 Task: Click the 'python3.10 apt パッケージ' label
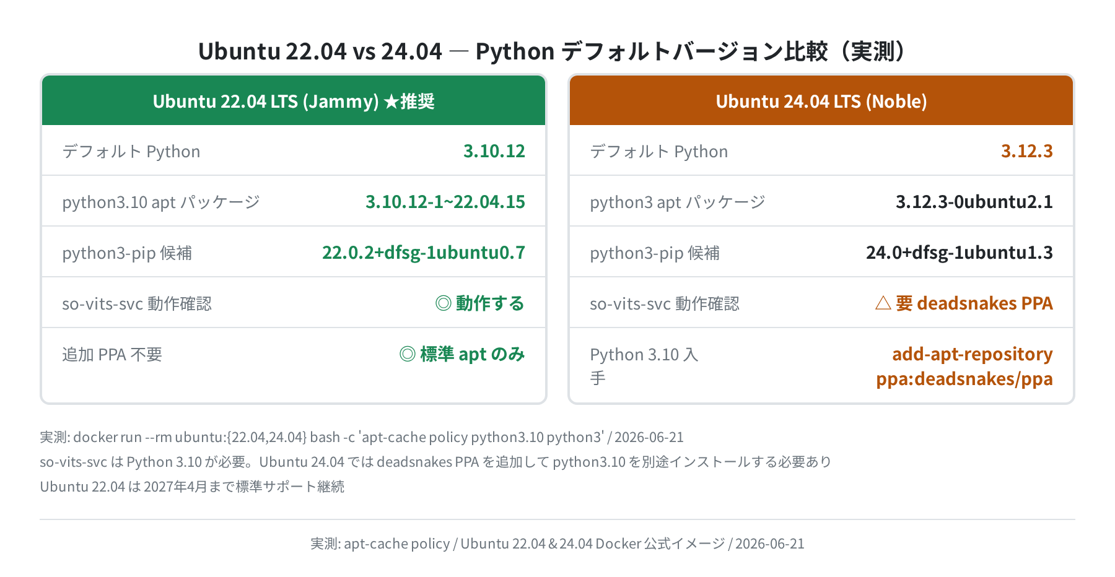click(x=161, y=202)
